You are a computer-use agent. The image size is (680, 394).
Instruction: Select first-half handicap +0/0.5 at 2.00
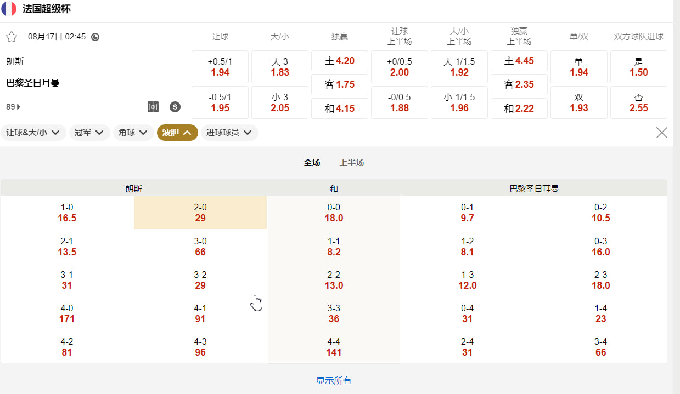[400, 67]
